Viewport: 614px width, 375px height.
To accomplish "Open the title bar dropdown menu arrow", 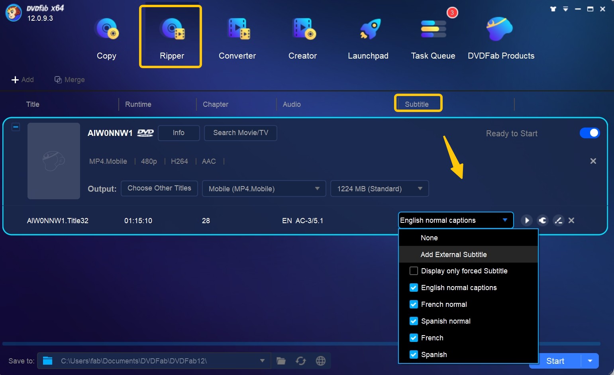I will (565, 9).
